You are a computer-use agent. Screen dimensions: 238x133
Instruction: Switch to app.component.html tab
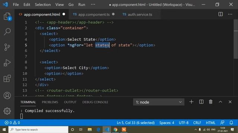(x=42, y=14)
